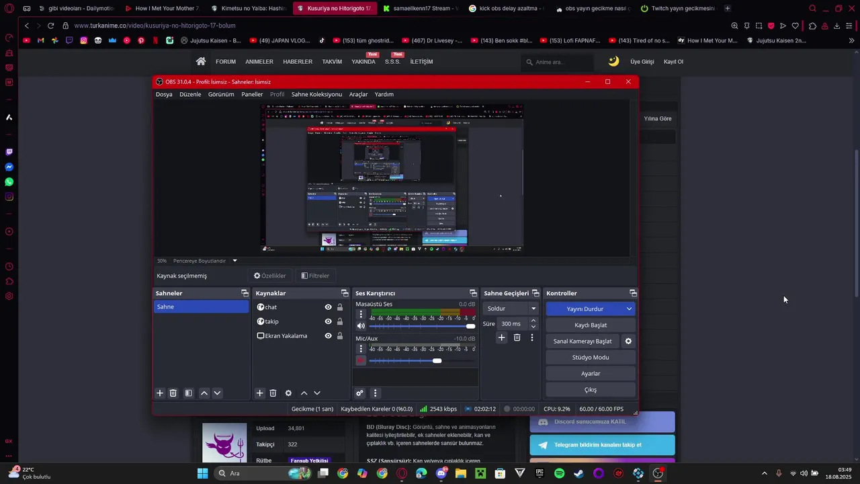Decrease Süre duration stepper down
Screen dimensions: 860x484
point(533,327)
